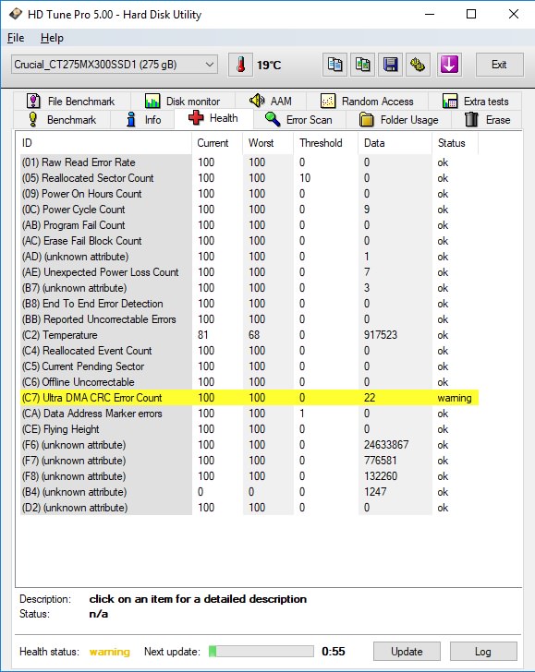The height and width of the screenshot is (672, 535).
Task: Copy info to clipboard icon
Action: pyautogui.click(x=334, y=66)
